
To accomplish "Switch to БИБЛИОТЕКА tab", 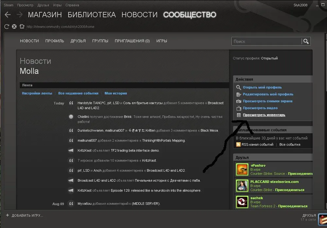I will 92,15.
